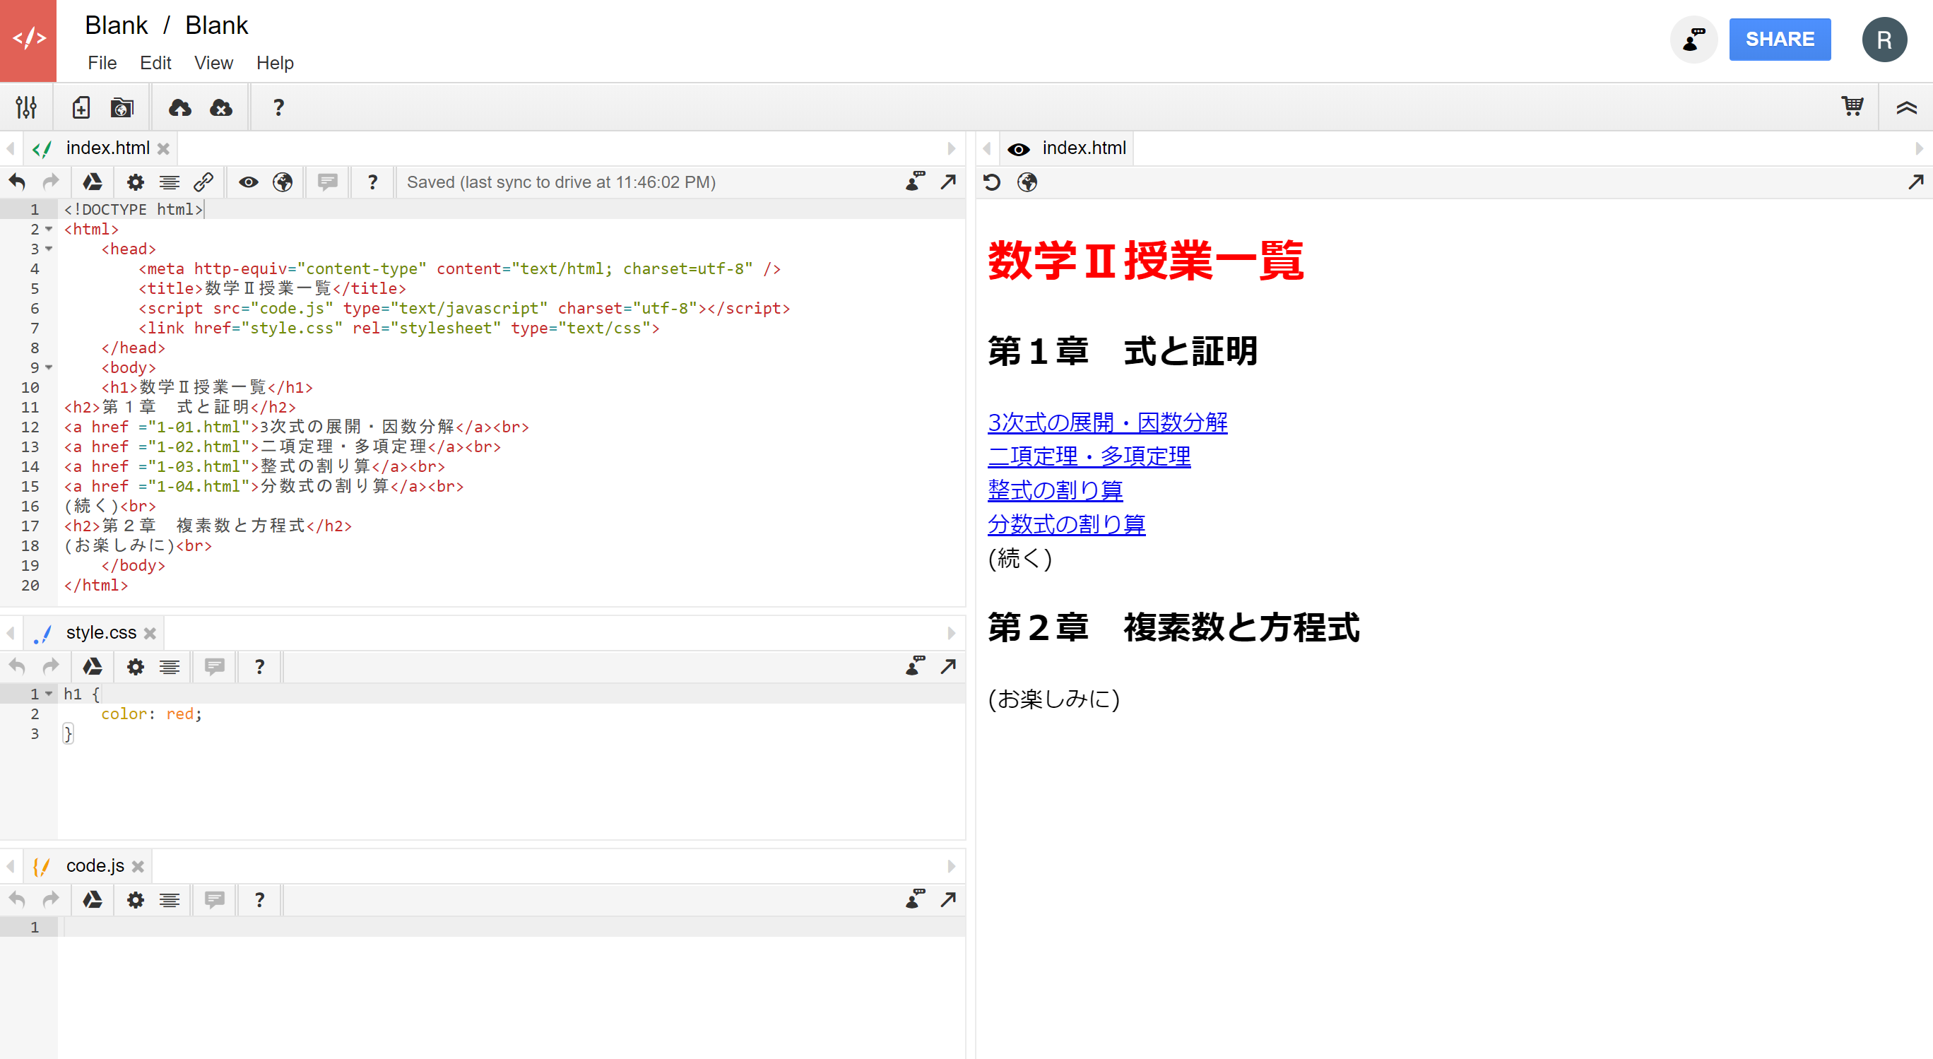This screenshot has height=1059, width=1933.
Task: Open settings gear in code.js toolbar
Action: 135,899
